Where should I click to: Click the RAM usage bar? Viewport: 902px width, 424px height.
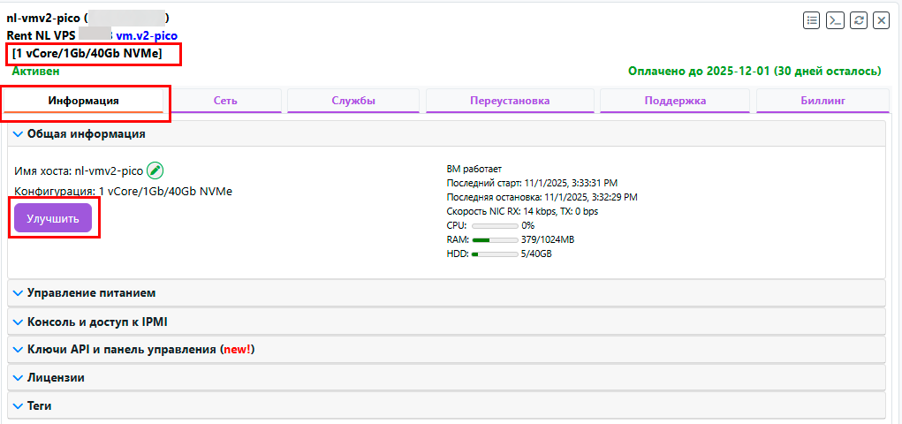pyautogui.click(x=495, y=239)
